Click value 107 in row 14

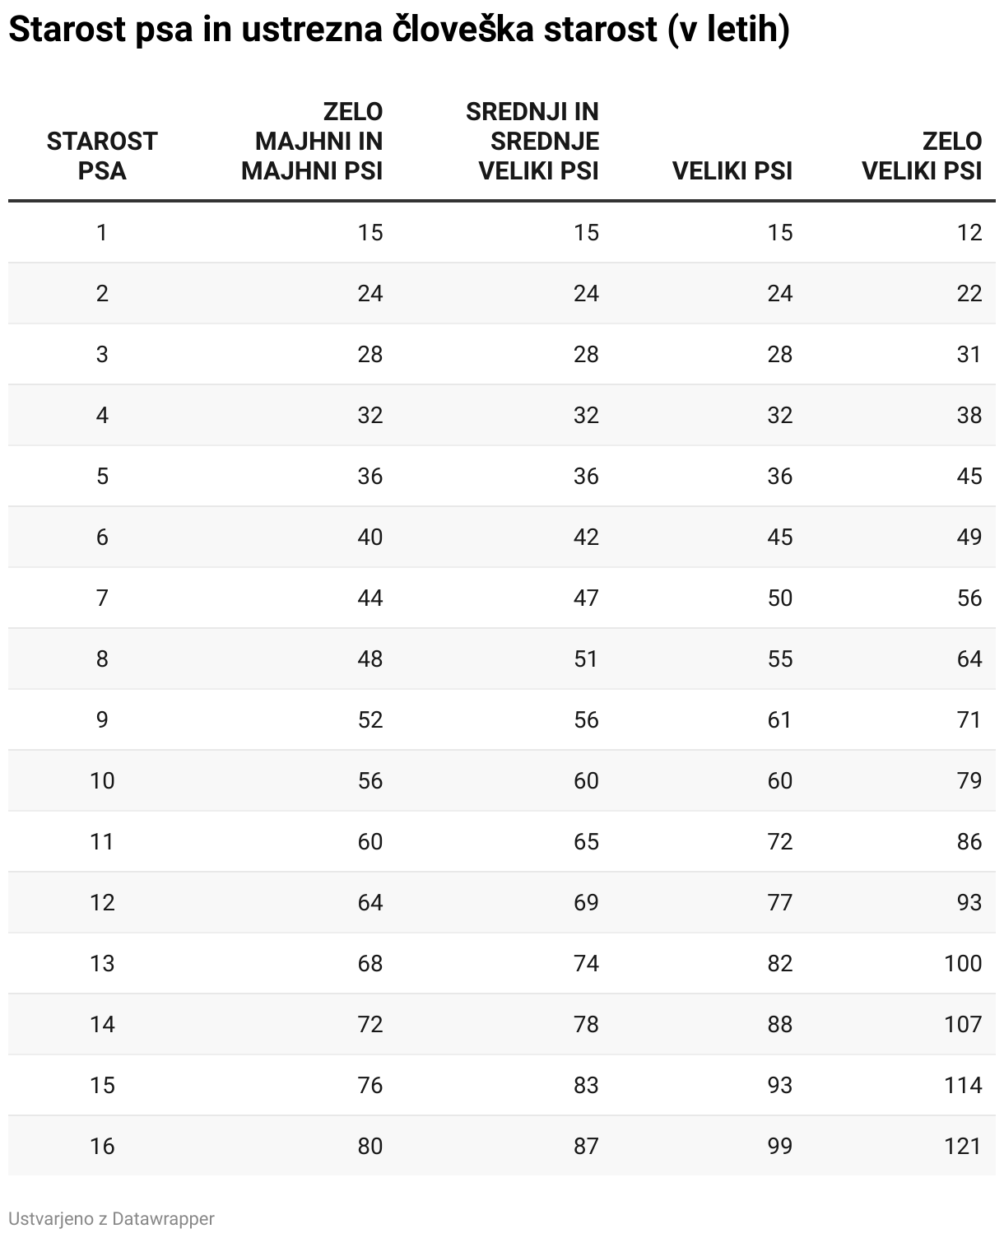[x=963, y=1024]
